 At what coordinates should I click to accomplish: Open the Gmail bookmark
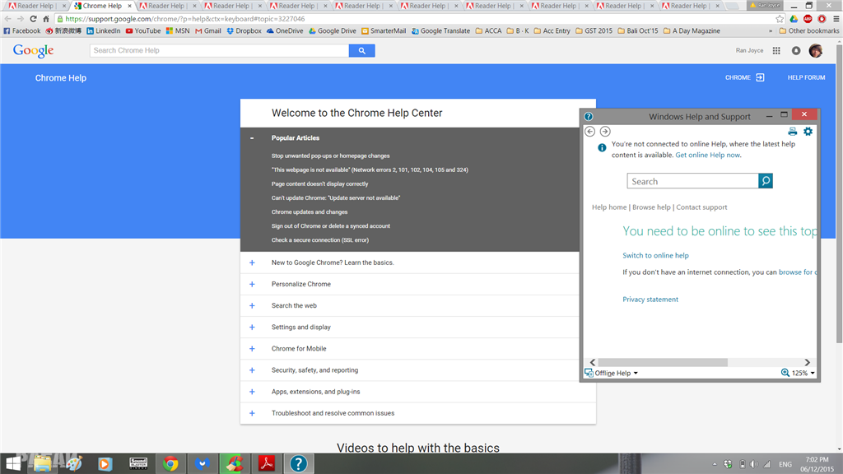(208, 30)
